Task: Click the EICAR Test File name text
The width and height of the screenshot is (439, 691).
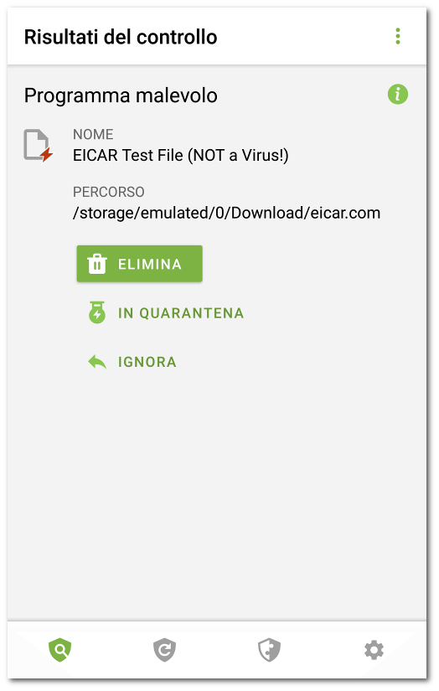Action: tap(181, 155)
